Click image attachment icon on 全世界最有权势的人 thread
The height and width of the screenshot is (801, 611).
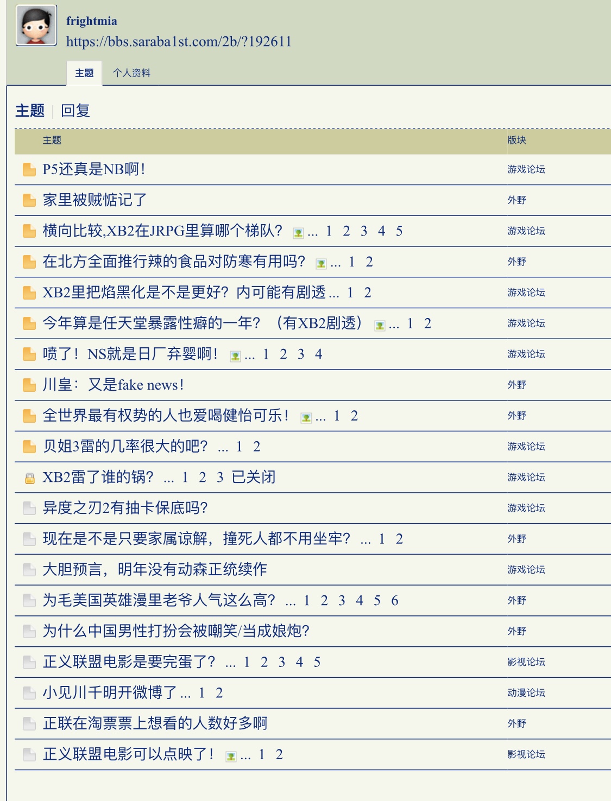click(x=306, y=417)
